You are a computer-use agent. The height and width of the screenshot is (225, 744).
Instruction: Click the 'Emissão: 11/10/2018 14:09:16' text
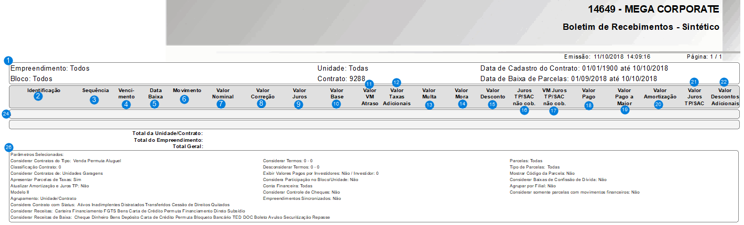tap(607, 57)
